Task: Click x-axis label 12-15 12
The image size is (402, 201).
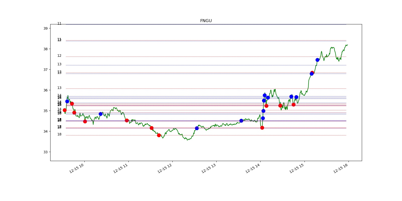Action: (x=165, y=168)
